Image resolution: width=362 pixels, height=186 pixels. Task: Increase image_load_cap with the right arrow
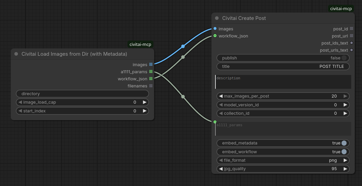point(145,102)
